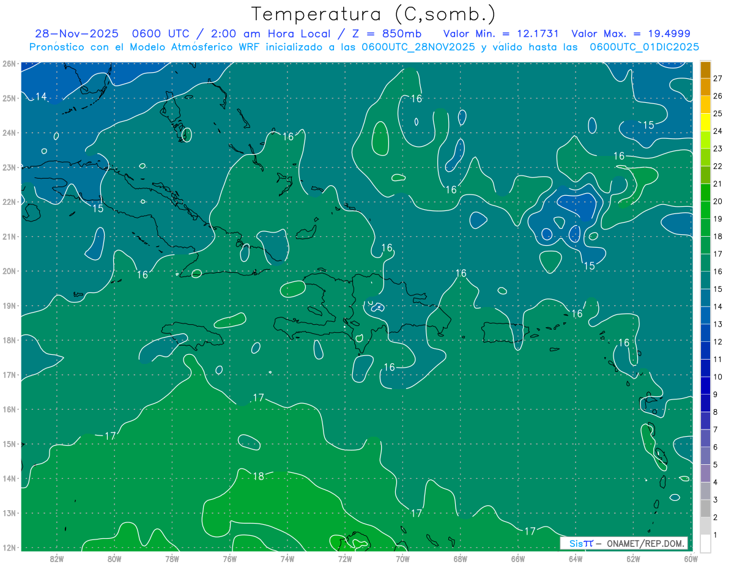Click the 20N latitude axis label
This screenshot has width=734, height=567.
9,271
